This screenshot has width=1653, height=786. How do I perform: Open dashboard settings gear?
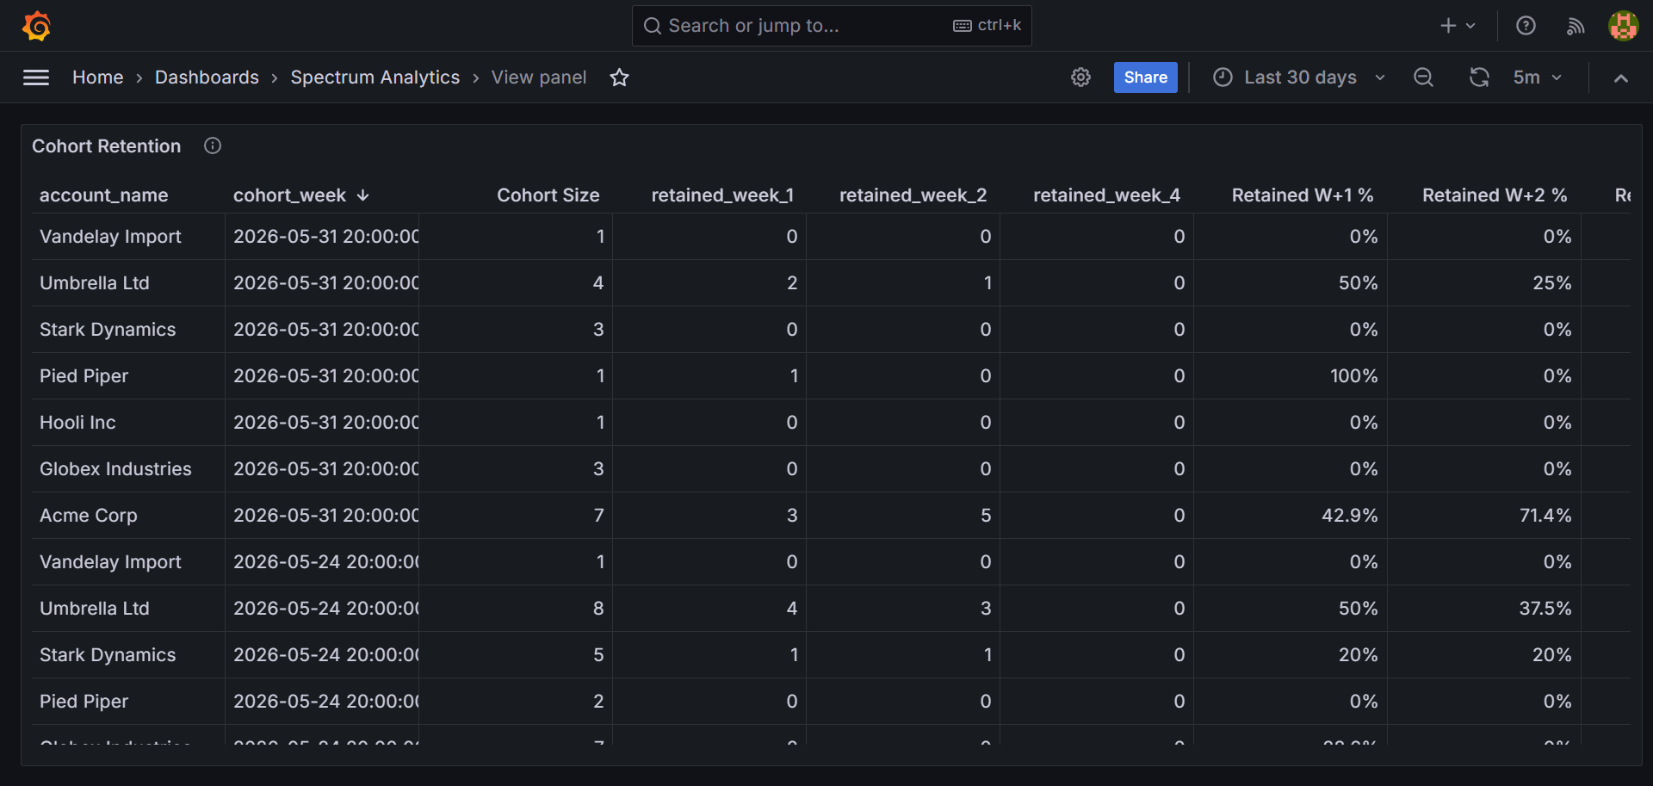pyautogui.click(x=1080, y=77)
